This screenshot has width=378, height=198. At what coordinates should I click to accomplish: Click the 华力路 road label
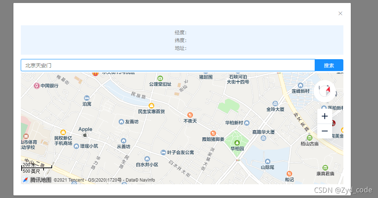point(96,163)
